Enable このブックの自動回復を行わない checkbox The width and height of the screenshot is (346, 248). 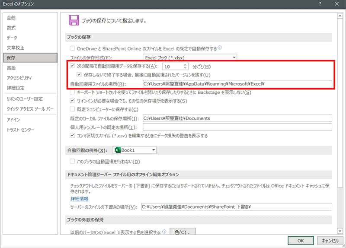pos(72,161)
